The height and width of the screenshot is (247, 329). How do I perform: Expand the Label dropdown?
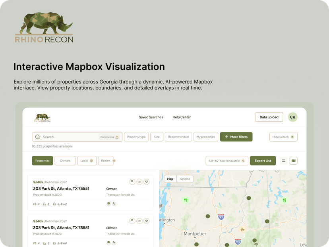point(87,160)
